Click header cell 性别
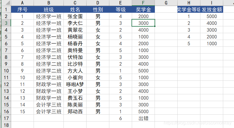 (98, 10)
